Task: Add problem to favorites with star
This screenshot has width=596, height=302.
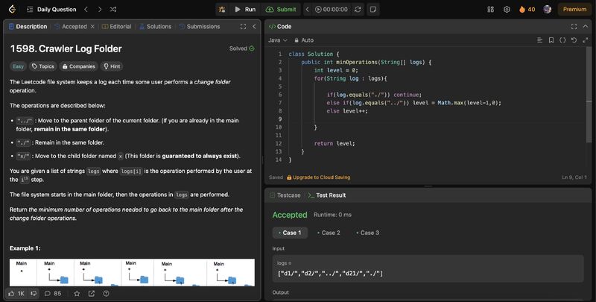Action: tap(77, 293)
